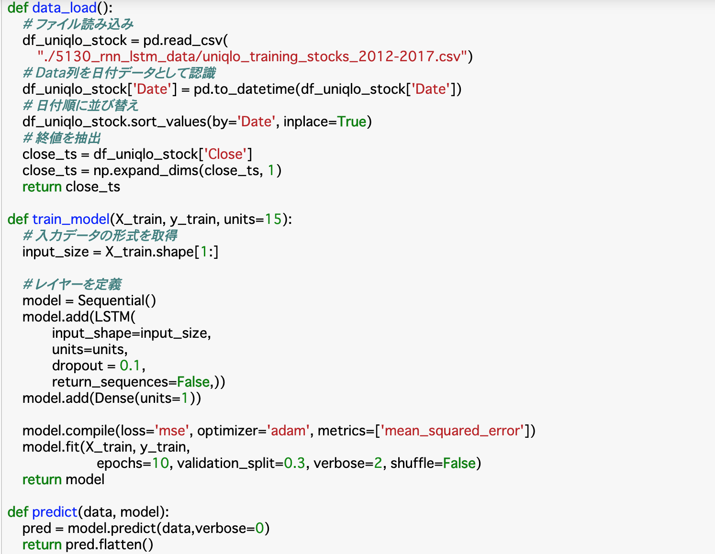Click the 'return model' line
The image size is (715, 554).
[64, 479]
